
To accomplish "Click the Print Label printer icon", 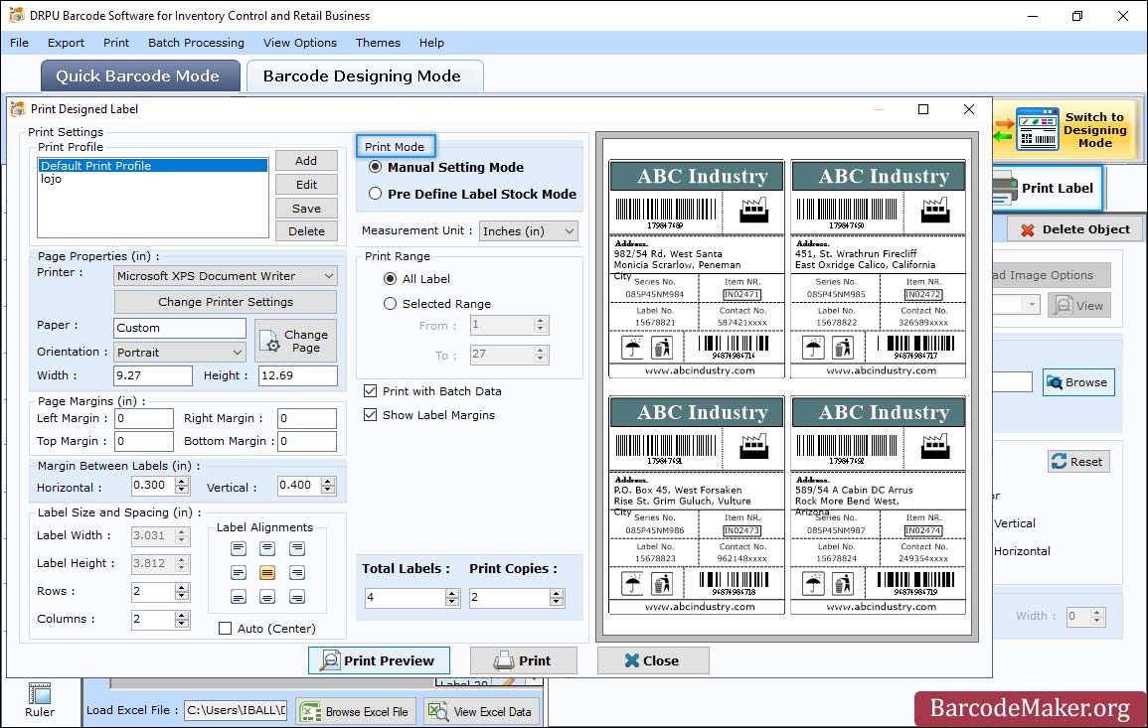I will (1005, 188).
